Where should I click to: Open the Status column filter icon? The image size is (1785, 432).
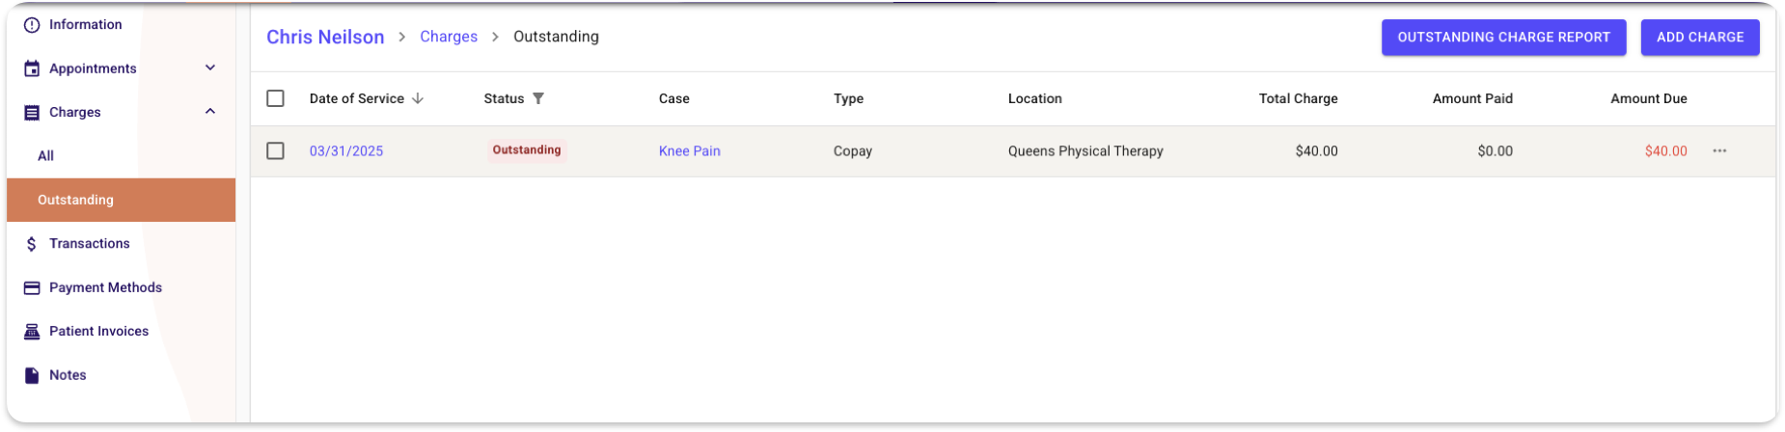point(538,98)
